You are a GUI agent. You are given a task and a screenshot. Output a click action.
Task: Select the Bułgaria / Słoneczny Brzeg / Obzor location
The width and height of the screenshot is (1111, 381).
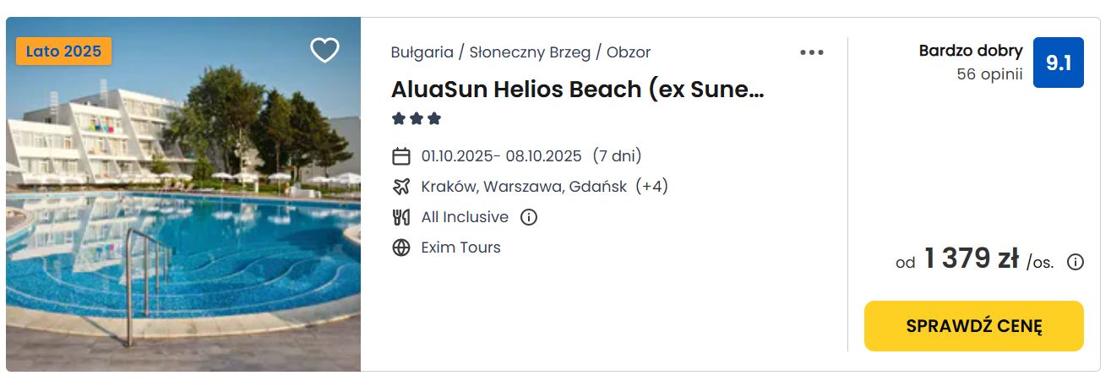(520, 52)
